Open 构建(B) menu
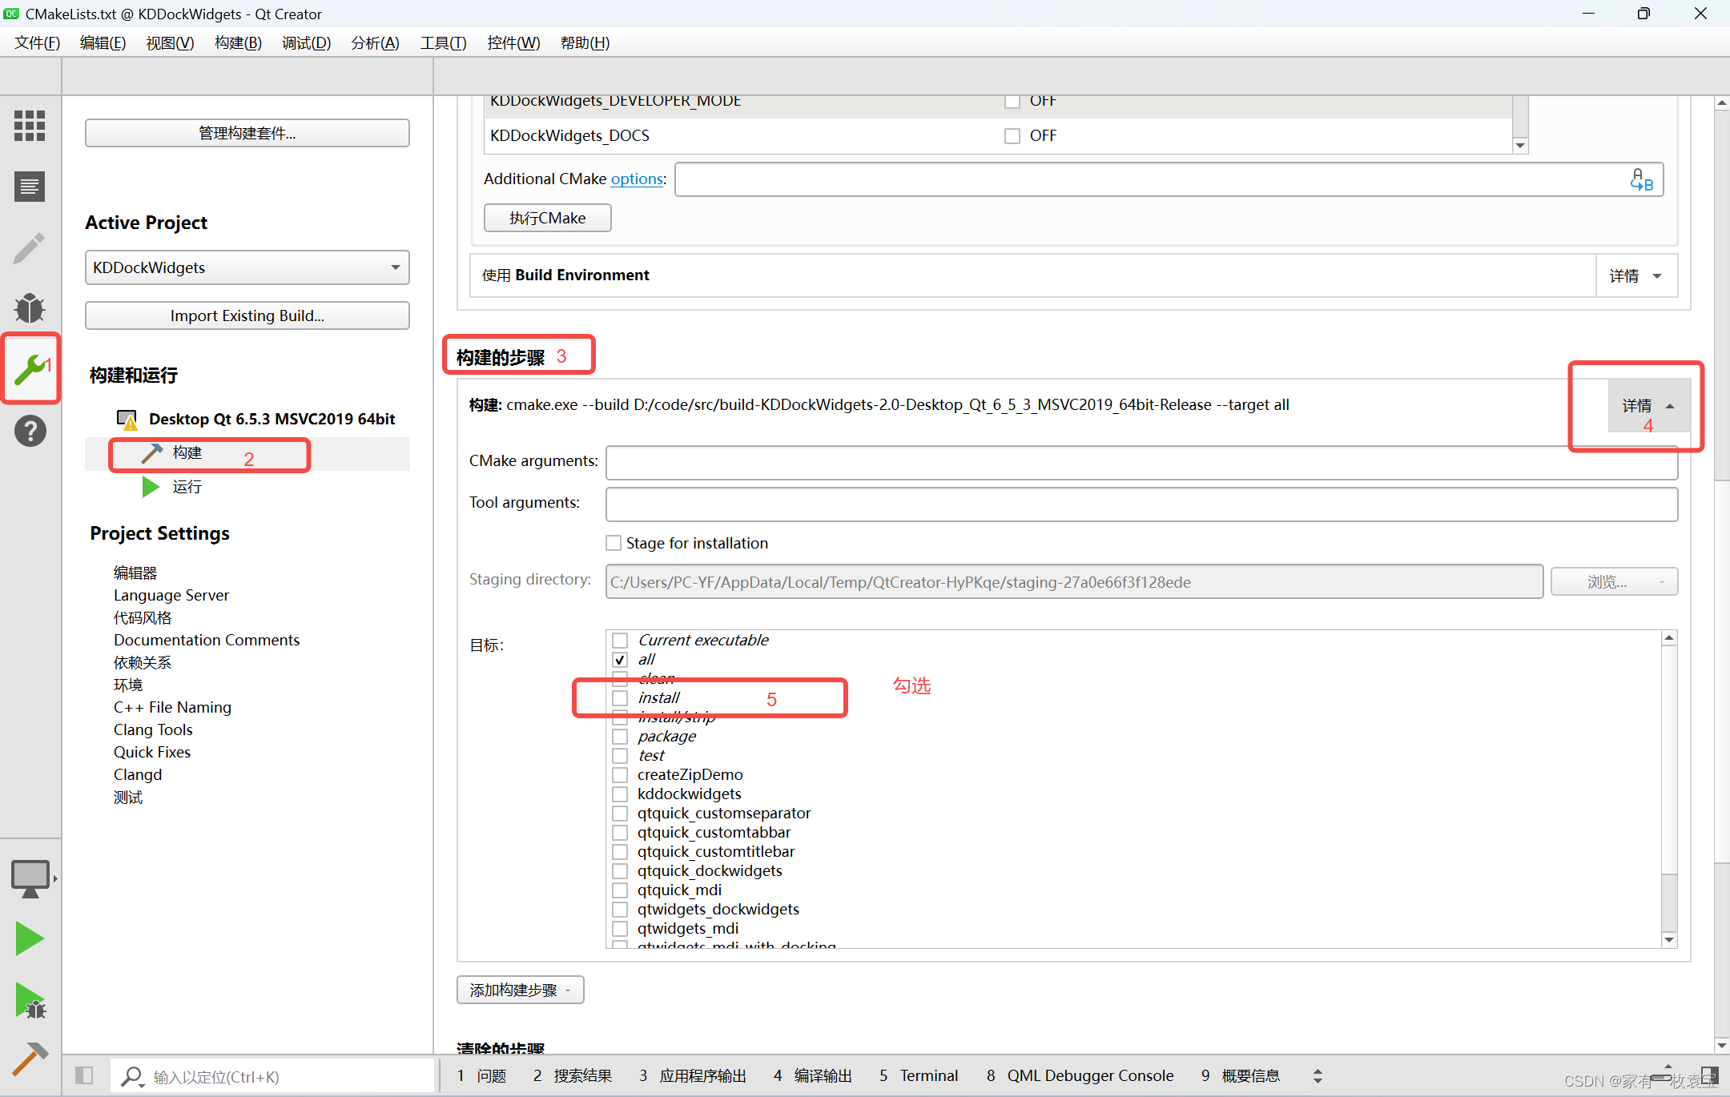Screen dimensions: 1730x1097 click(x=238, y=43)
